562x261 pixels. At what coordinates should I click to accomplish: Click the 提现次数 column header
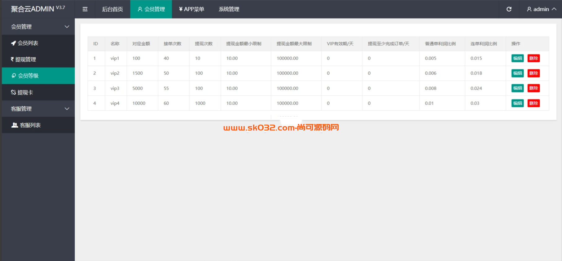click(205, 44)
